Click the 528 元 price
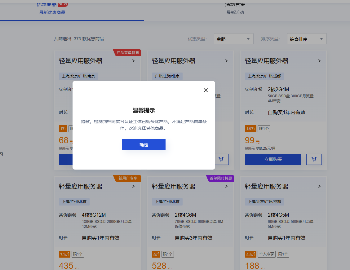 tap(162, 266)
